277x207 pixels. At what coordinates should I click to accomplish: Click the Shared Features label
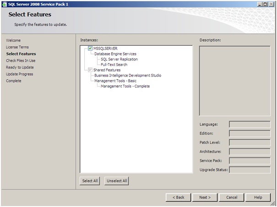107,70
